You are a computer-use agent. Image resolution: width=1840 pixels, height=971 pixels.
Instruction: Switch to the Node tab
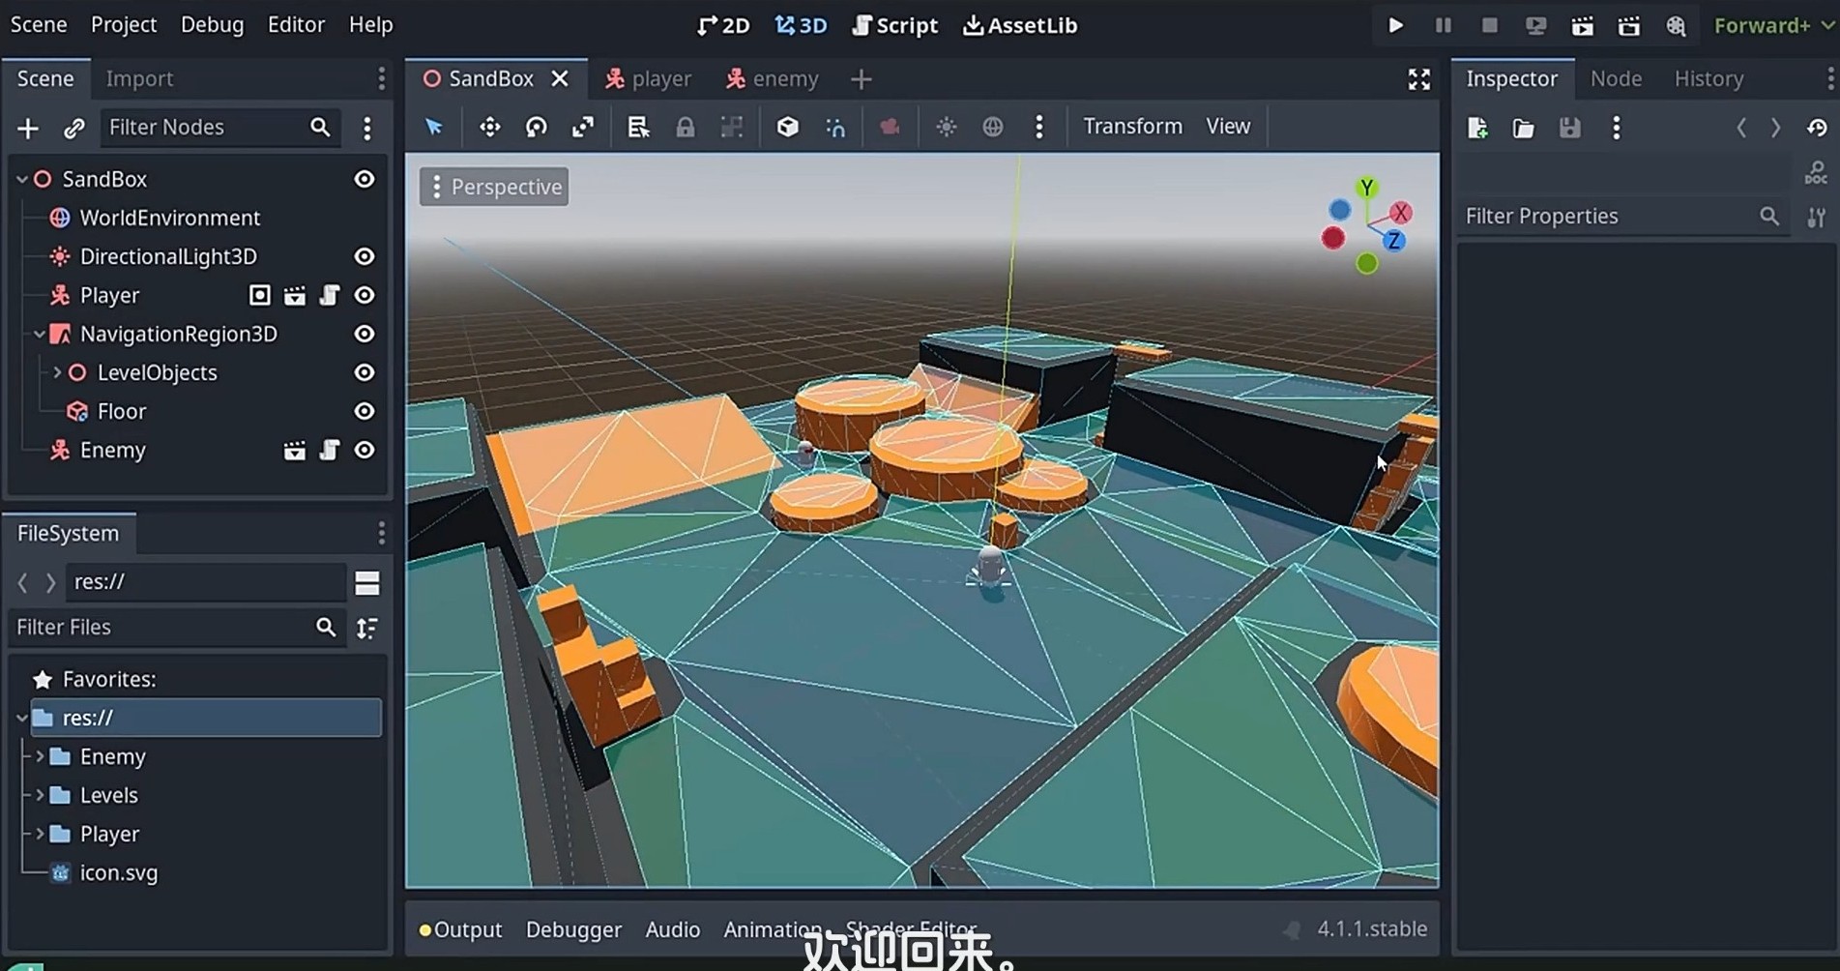1615,78
